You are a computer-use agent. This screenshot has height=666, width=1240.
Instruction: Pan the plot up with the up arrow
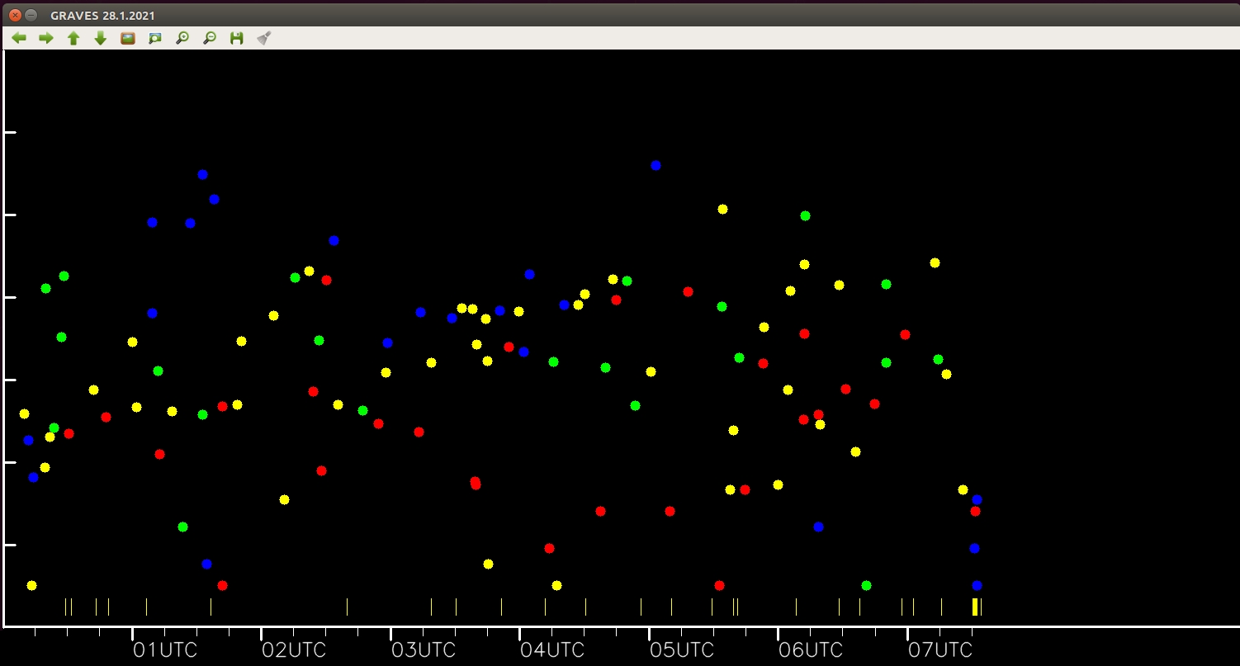[73, 38]
